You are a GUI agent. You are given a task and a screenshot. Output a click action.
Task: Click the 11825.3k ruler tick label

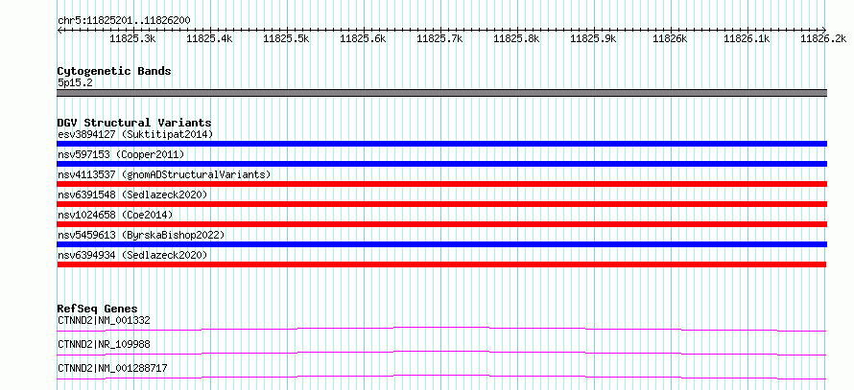pos(133,38)
